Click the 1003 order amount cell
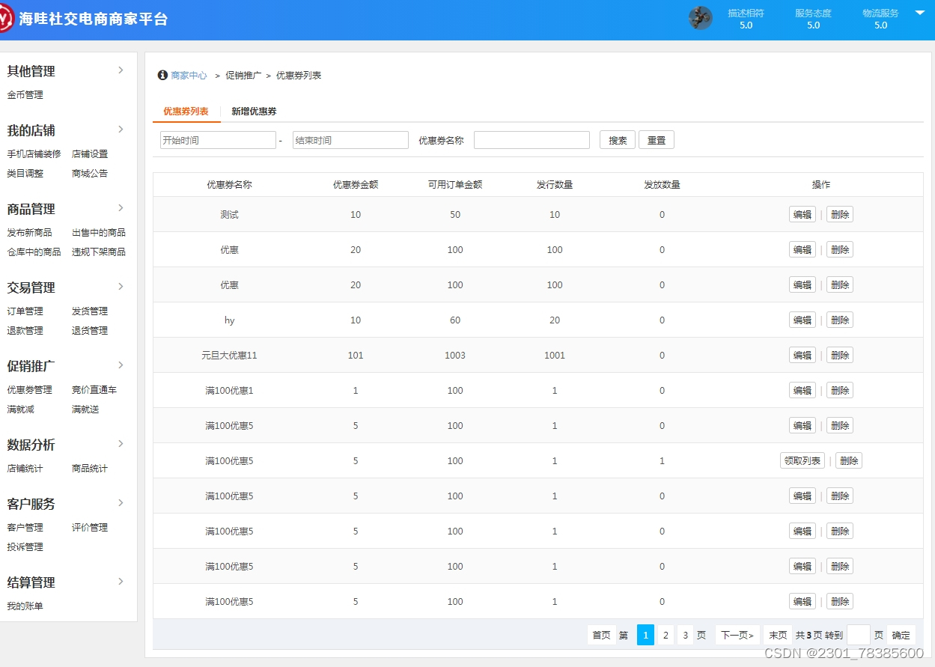Screen dimensions: 935x667 point(455,356)
